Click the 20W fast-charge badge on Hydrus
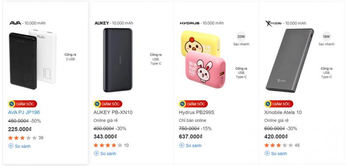346x166 pixels. tap(241, 37)
